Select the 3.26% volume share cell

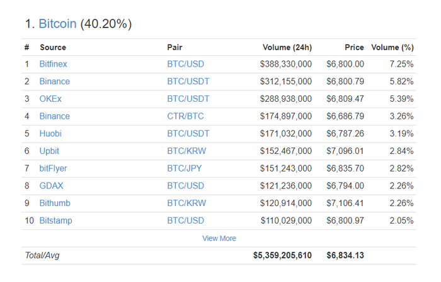402,116
